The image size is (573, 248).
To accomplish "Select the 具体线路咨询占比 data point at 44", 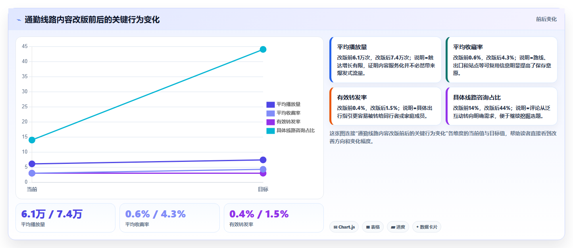I will tap(263, 49).
